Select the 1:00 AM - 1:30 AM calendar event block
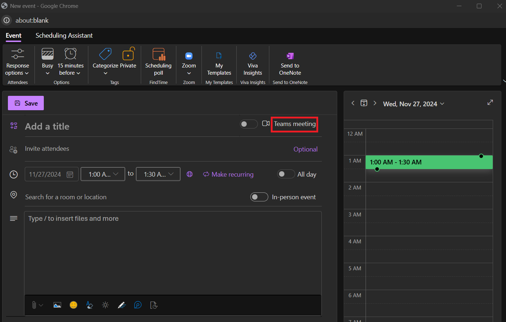The image size is (506, 322). click(429, 162)
